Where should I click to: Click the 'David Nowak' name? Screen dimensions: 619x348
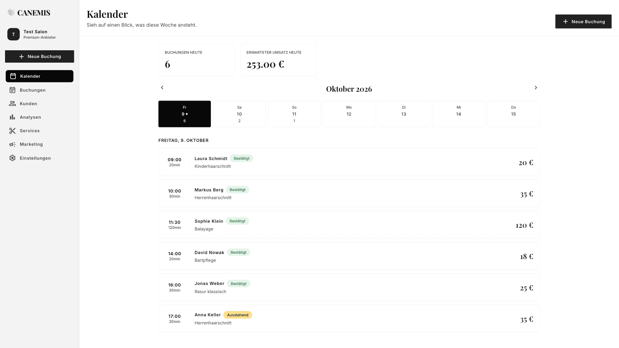click(x=209, y=252)
